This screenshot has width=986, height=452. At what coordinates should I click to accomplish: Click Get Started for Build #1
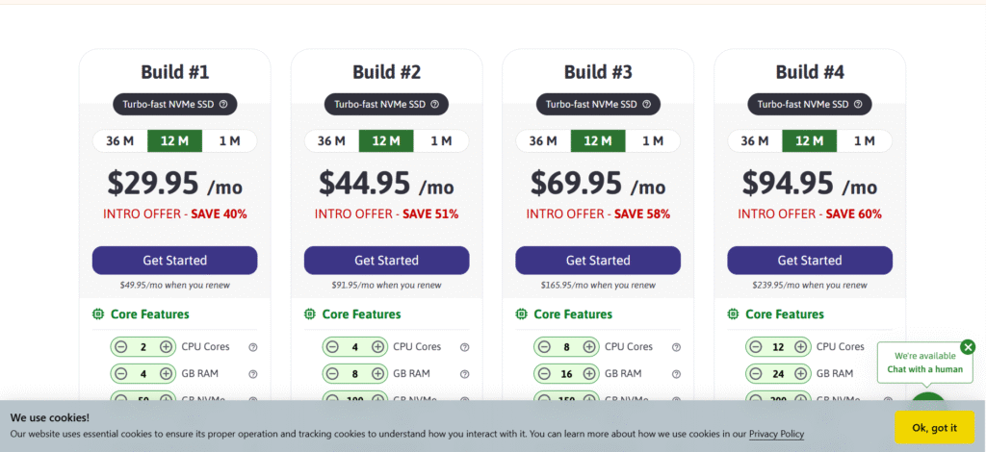tap(174, 261)
